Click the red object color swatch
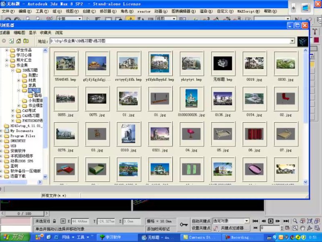The width and height of the screenshot is (322, 242). (x=316, y=40)
